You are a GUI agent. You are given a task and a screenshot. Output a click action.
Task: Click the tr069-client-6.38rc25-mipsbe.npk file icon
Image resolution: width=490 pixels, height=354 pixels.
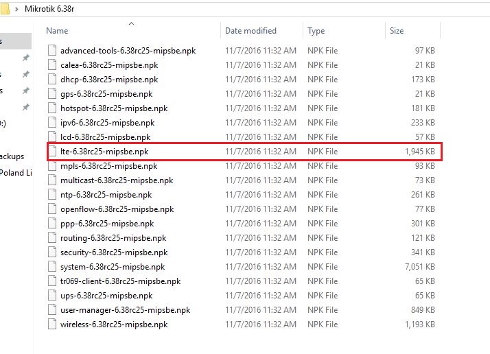[x=52, y=281]
